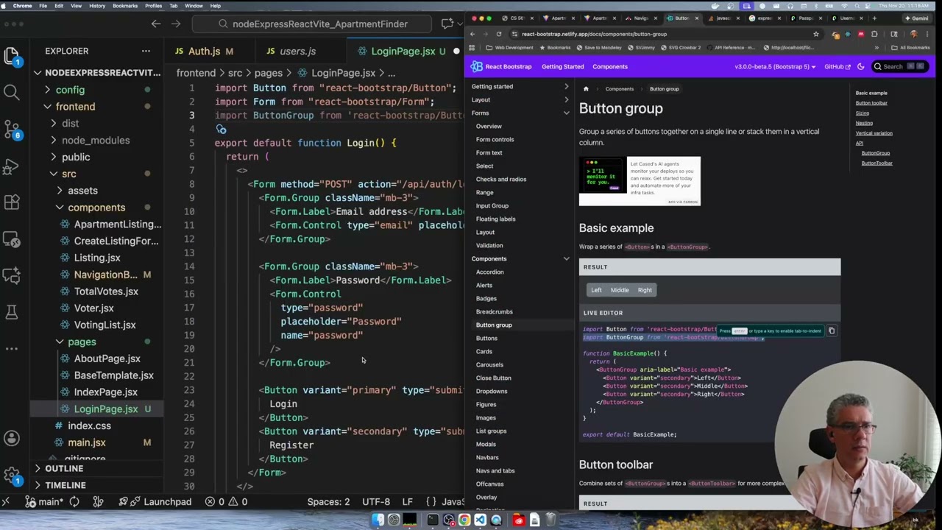
Task: Open the Explorer view in activity bar
Action: pyautogui.click(x=11, y=55)
